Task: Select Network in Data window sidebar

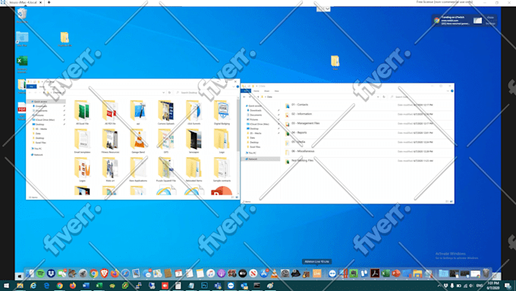Action: coord(261,159)
